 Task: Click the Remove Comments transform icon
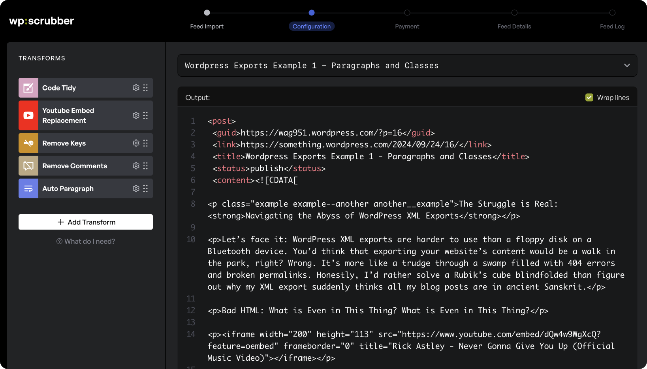(x=28, y=166)
